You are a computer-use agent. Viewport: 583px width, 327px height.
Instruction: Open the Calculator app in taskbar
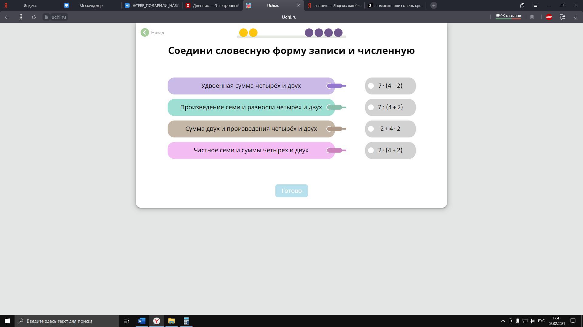pos(186,321)
